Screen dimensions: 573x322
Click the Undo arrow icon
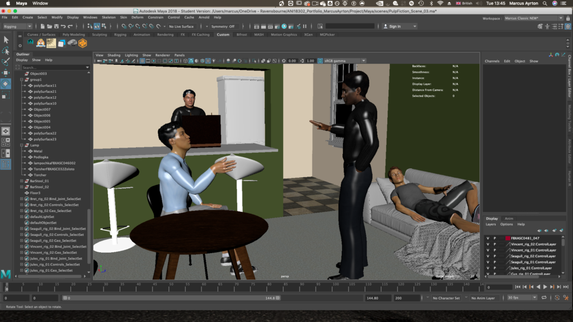(x=63, y=26)
